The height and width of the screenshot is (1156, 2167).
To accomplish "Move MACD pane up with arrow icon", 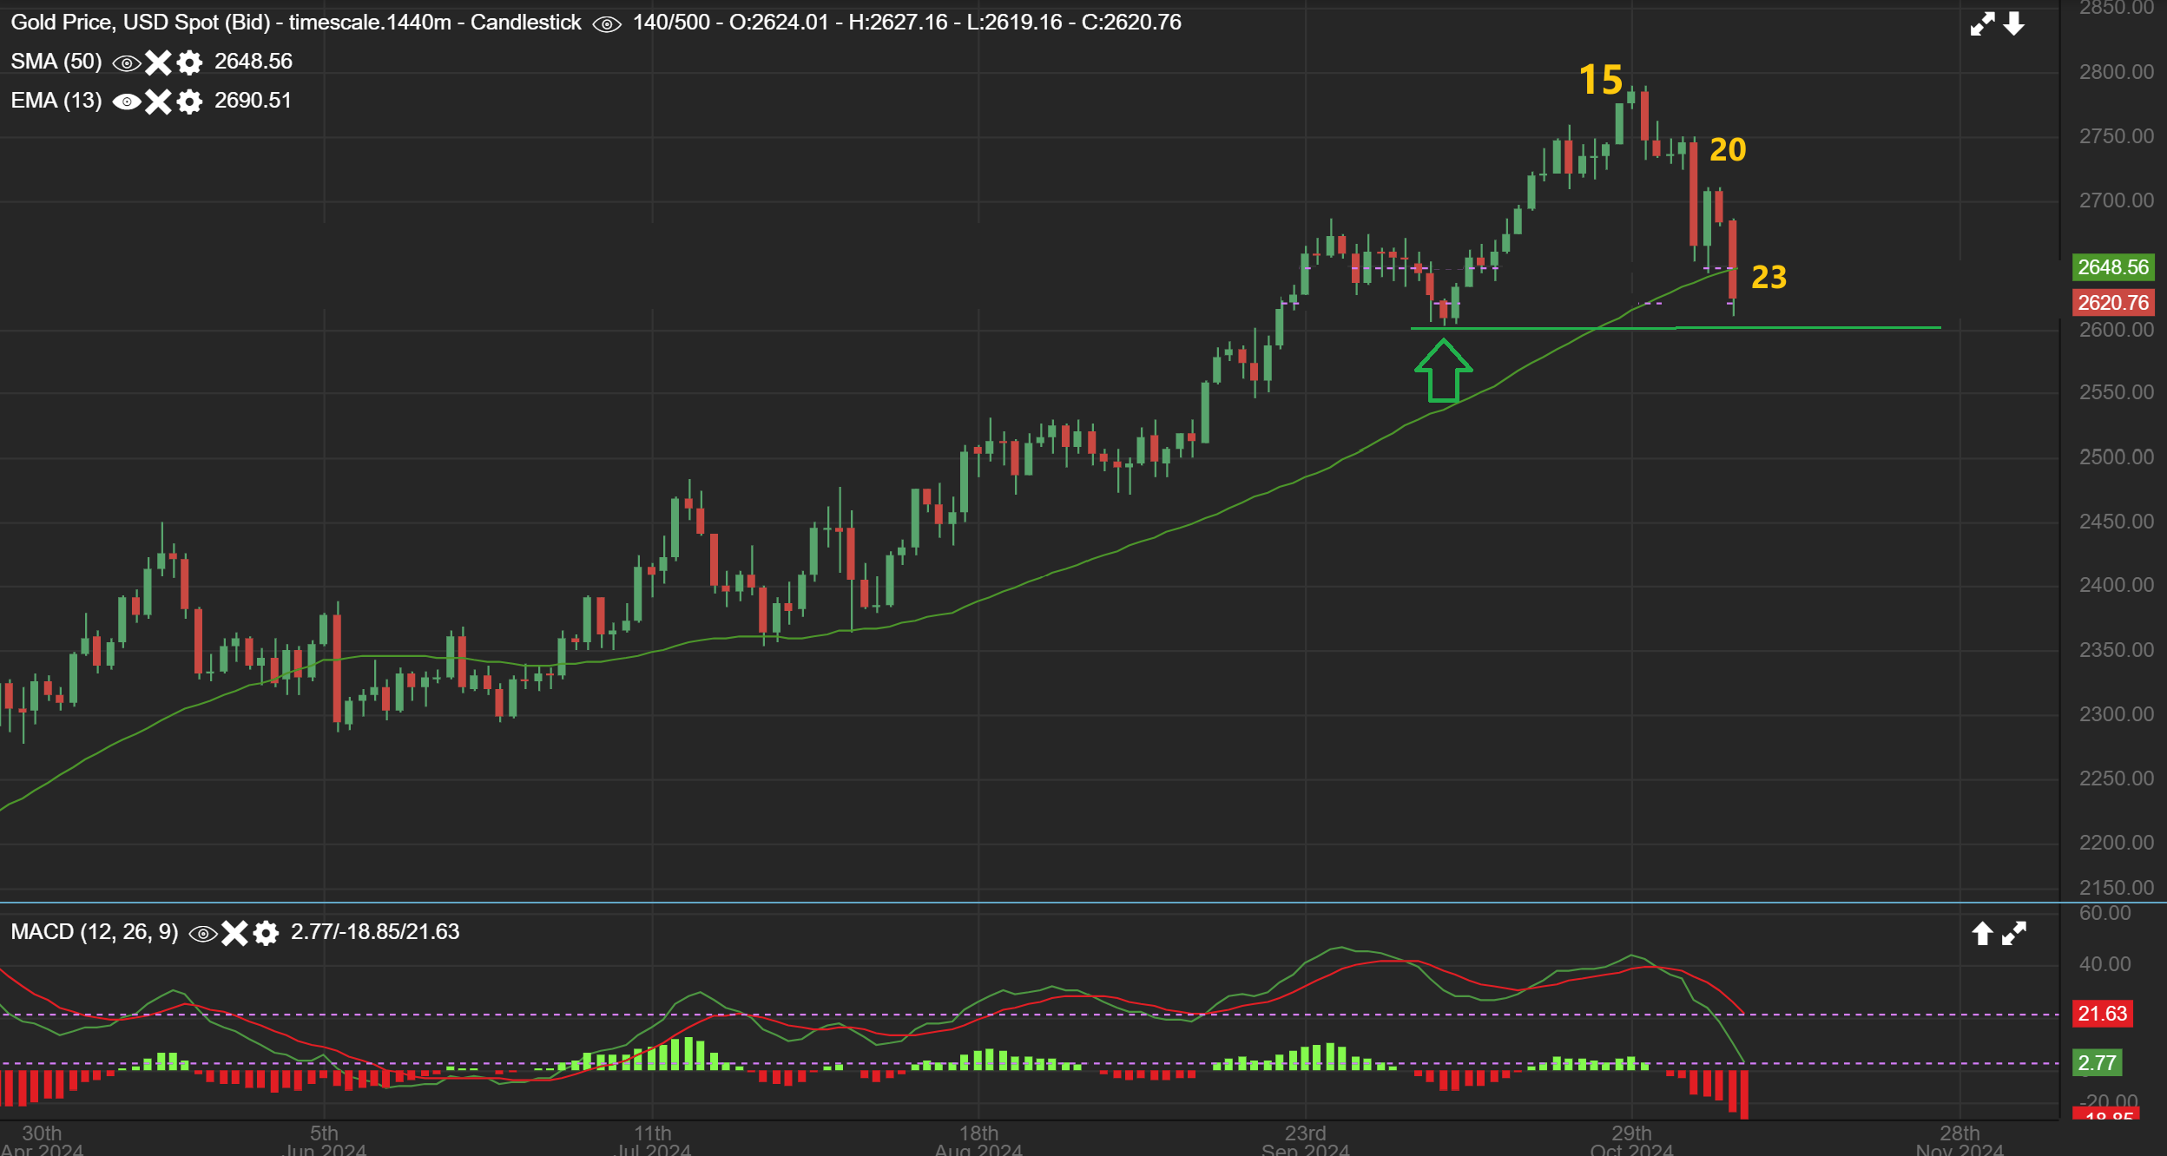I will [x=1982, y=934].
